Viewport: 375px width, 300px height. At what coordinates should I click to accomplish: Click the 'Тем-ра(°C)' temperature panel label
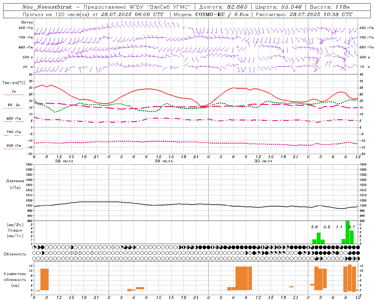(x=14, y=83)
